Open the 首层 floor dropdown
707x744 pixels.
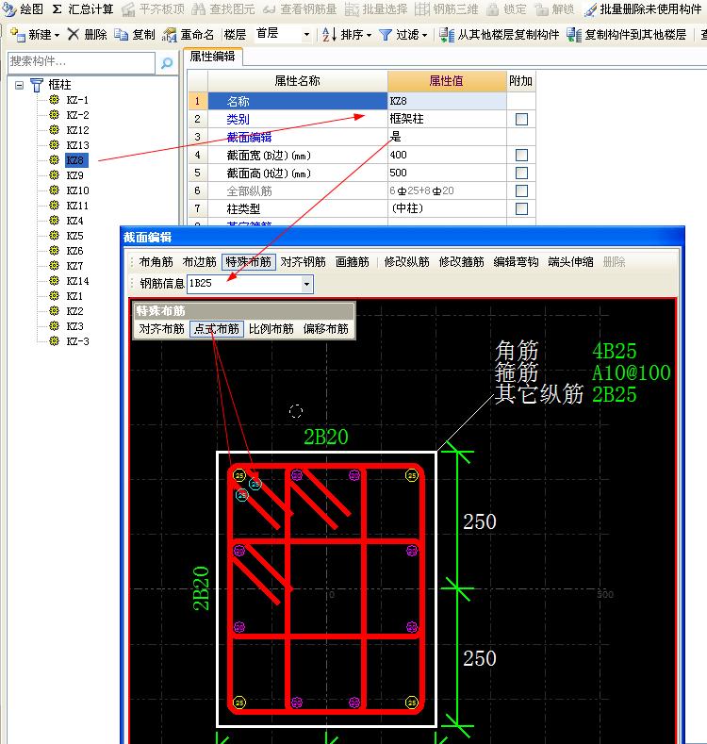(306, 35)
